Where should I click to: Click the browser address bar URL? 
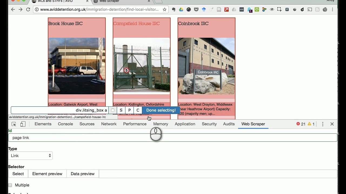point(99,9)
